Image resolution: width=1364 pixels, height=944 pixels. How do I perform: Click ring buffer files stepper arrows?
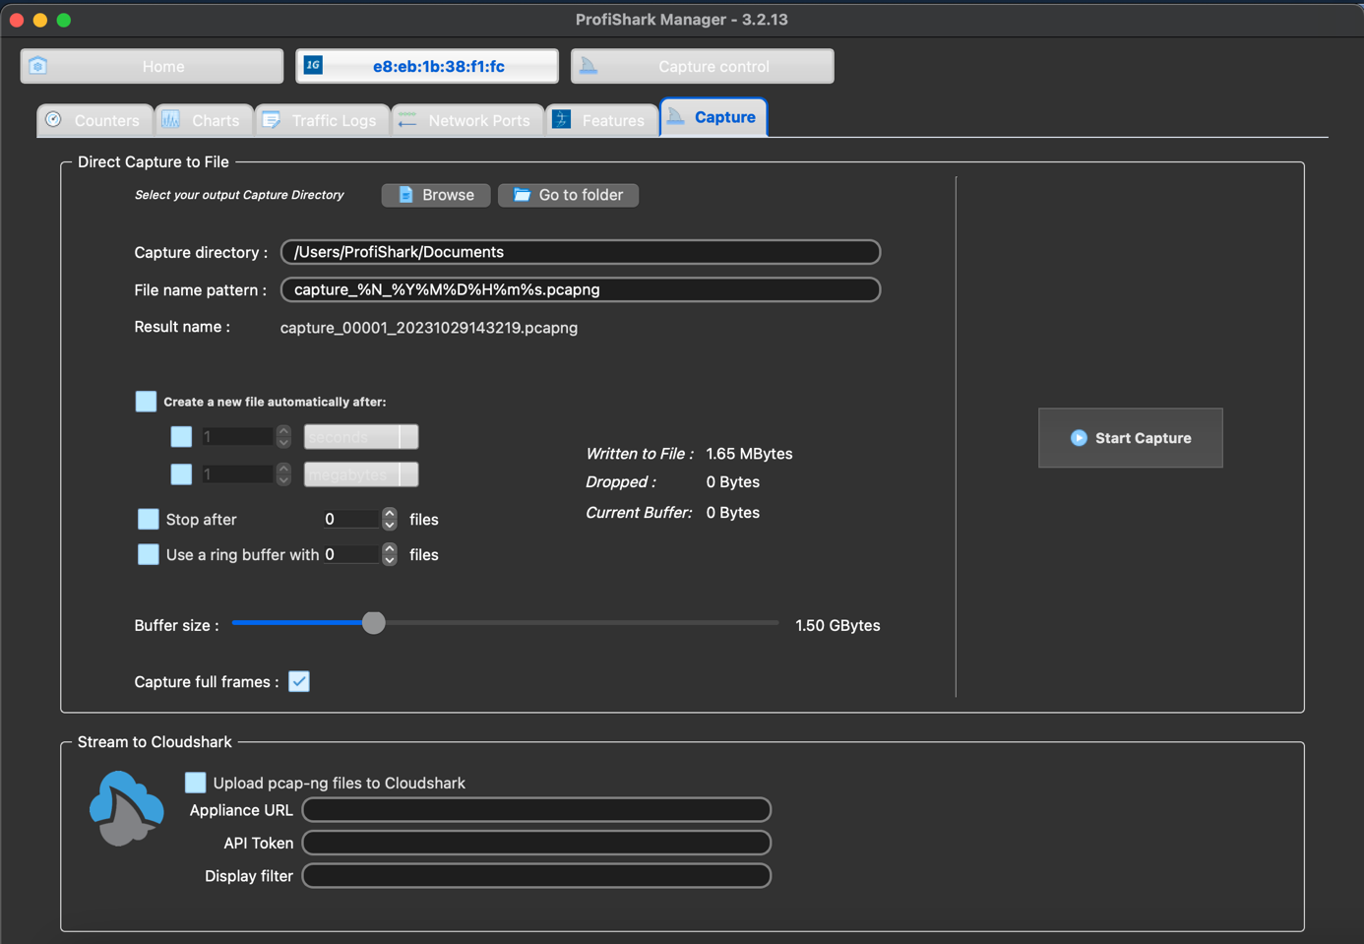390,554
